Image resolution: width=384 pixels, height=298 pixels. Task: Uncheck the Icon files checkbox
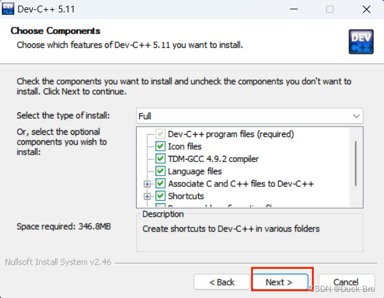pyautogui.click(x=160, y=147)
